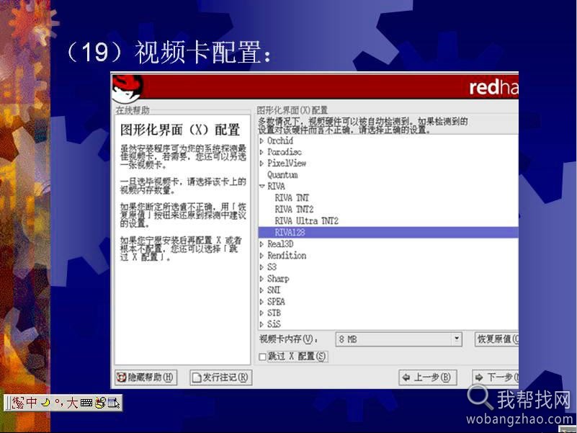Expand the Real3D tree node

pyautogui.click(x=261, y=244)
